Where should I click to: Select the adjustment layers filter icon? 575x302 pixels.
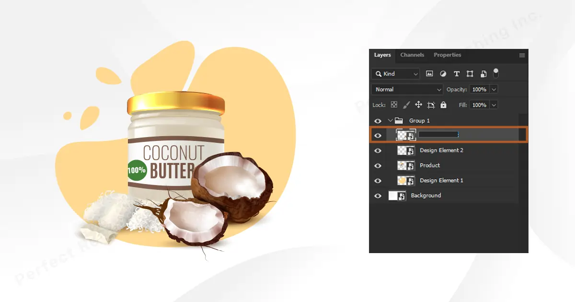443,74
